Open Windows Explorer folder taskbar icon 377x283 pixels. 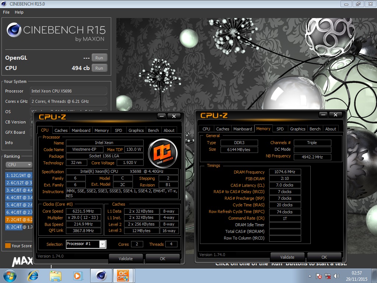(56, 276)
